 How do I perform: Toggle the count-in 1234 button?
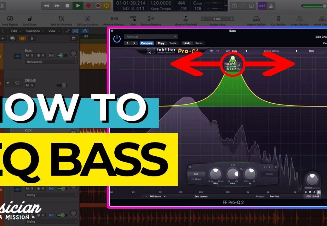(262, 6)
